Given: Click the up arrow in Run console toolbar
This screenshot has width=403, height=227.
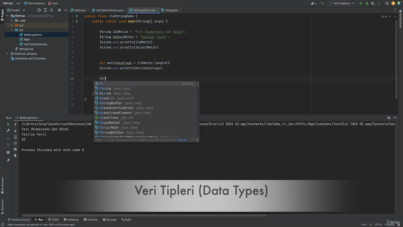Looking at the screenshot, I should [x=15, y=125].
